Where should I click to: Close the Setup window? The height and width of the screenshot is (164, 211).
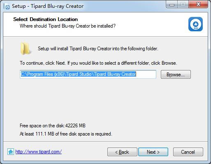[198, 5]
